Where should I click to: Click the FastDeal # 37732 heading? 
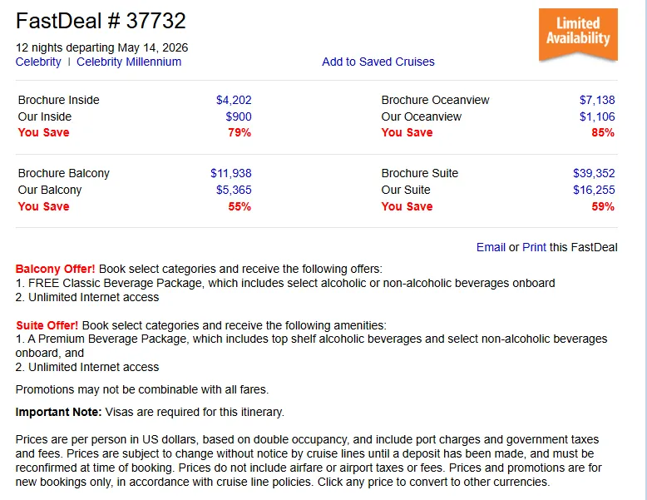pyautogui.click(x=101, y=21)
